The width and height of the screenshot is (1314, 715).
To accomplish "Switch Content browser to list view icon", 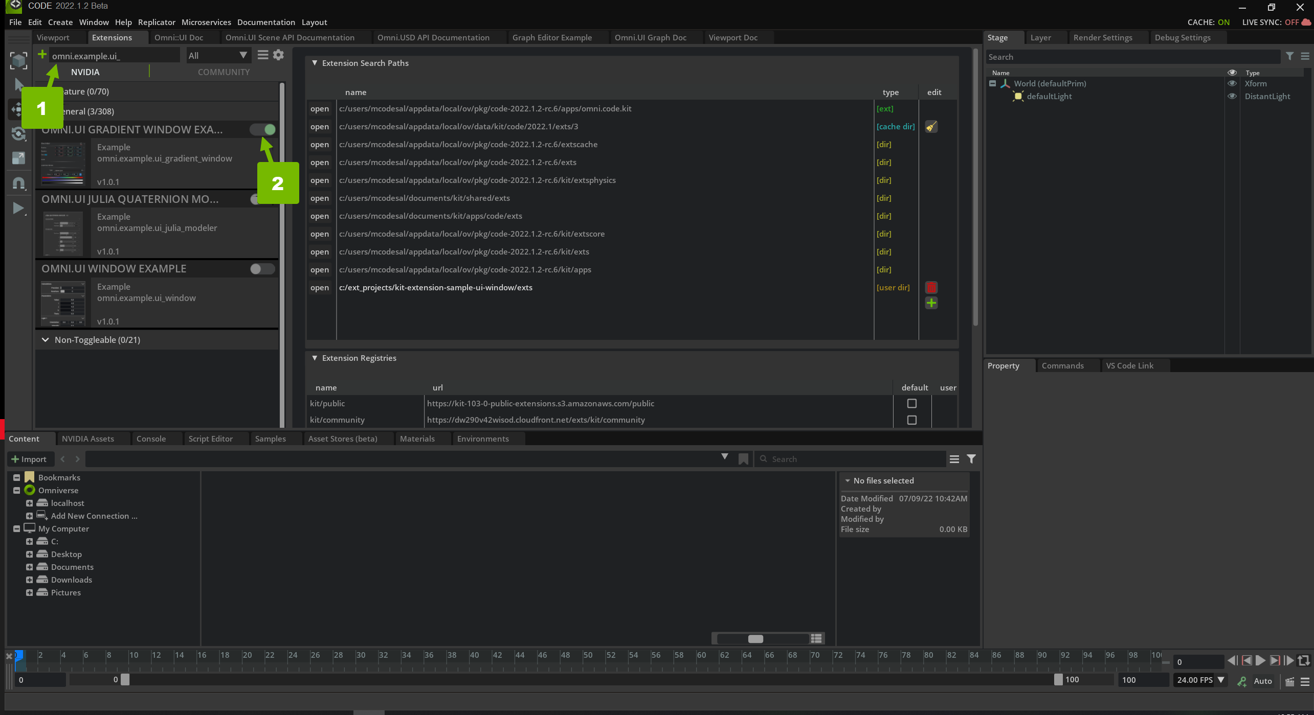I will [816, 638].
